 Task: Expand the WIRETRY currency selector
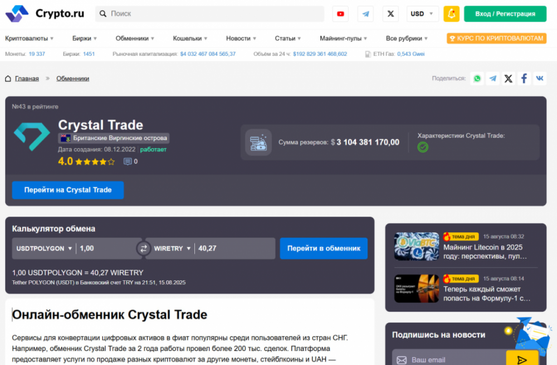click(x=173, y=249)
